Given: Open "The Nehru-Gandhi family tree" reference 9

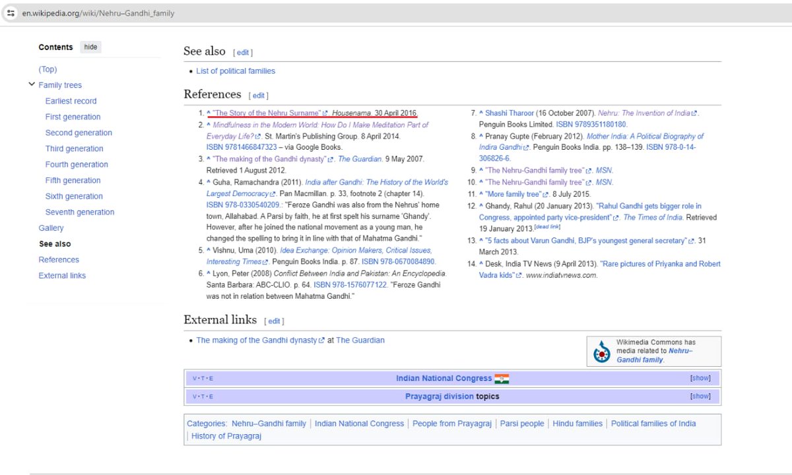Looking at the screenshot, I should [x=539, y=170].
